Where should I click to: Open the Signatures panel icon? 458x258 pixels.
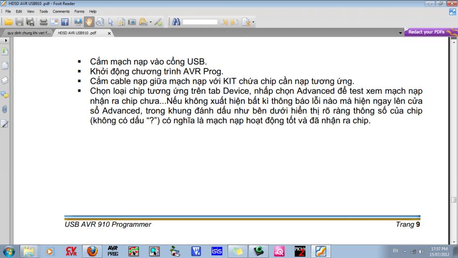[x=5, y=124]
